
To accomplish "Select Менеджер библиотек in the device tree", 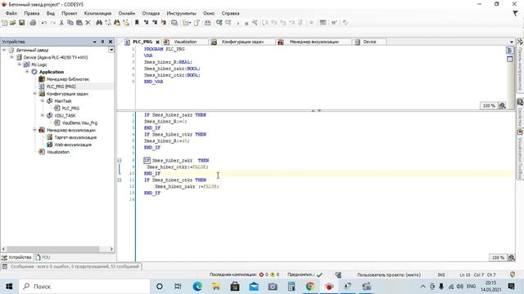I will (67, 79).
